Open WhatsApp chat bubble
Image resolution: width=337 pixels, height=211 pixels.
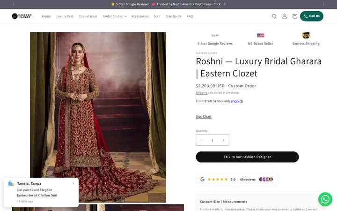[325, 199]
